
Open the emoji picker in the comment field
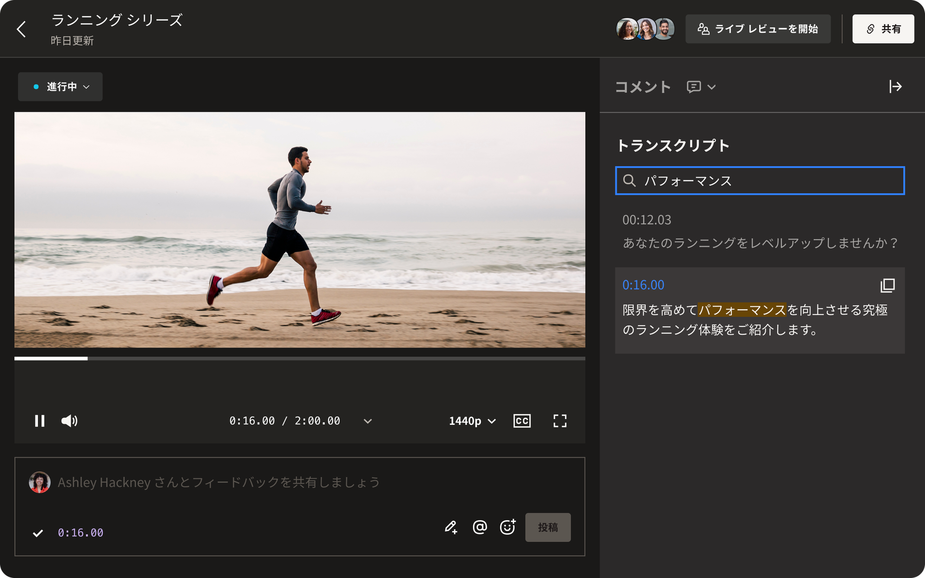[508, 527]
